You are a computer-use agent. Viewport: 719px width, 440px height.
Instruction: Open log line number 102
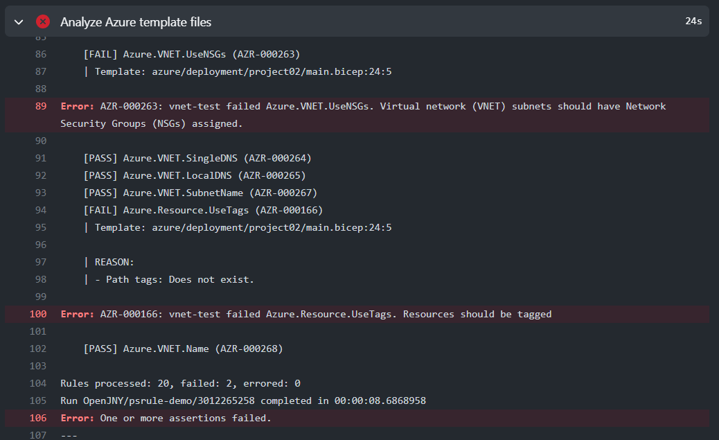pyautogui.click(x=38, y=349)
